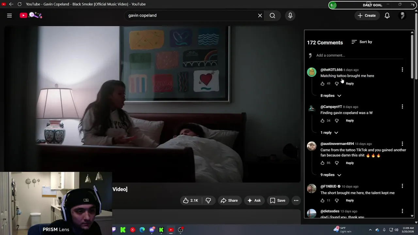Focus the Add a comment field
Viewport: 418px width, 235px height.
click(x=359, y=55)
